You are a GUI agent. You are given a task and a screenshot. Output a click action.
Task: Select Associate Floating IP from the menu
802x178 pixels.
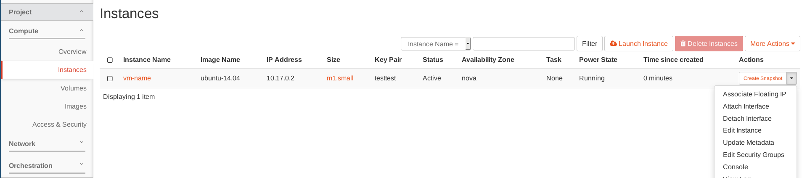pyautogui.click(x=754, y=94)
